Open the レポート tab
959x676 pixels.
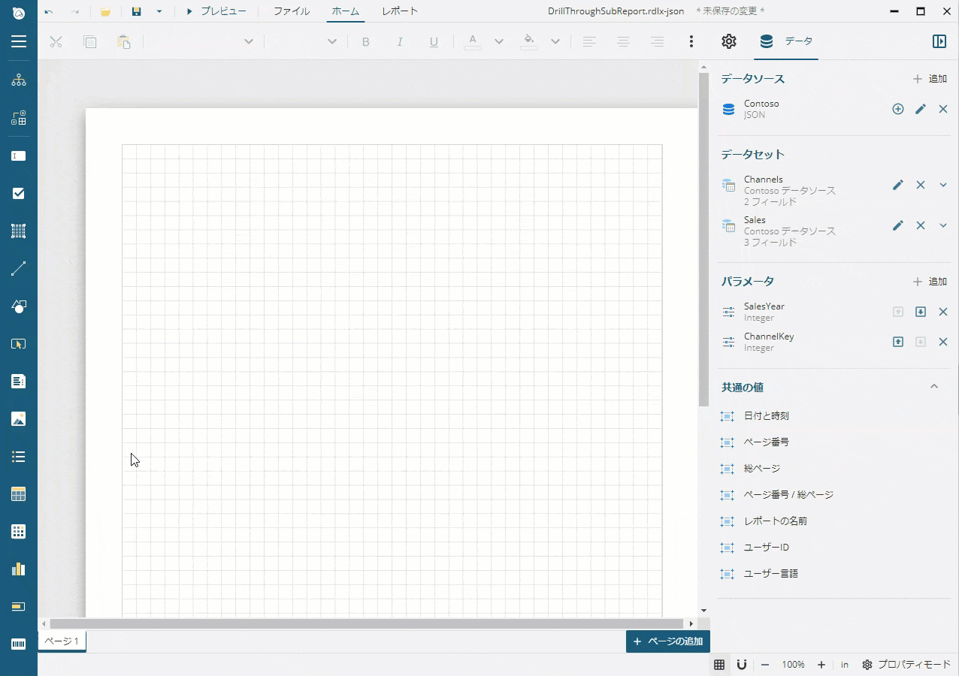point(400,11)
